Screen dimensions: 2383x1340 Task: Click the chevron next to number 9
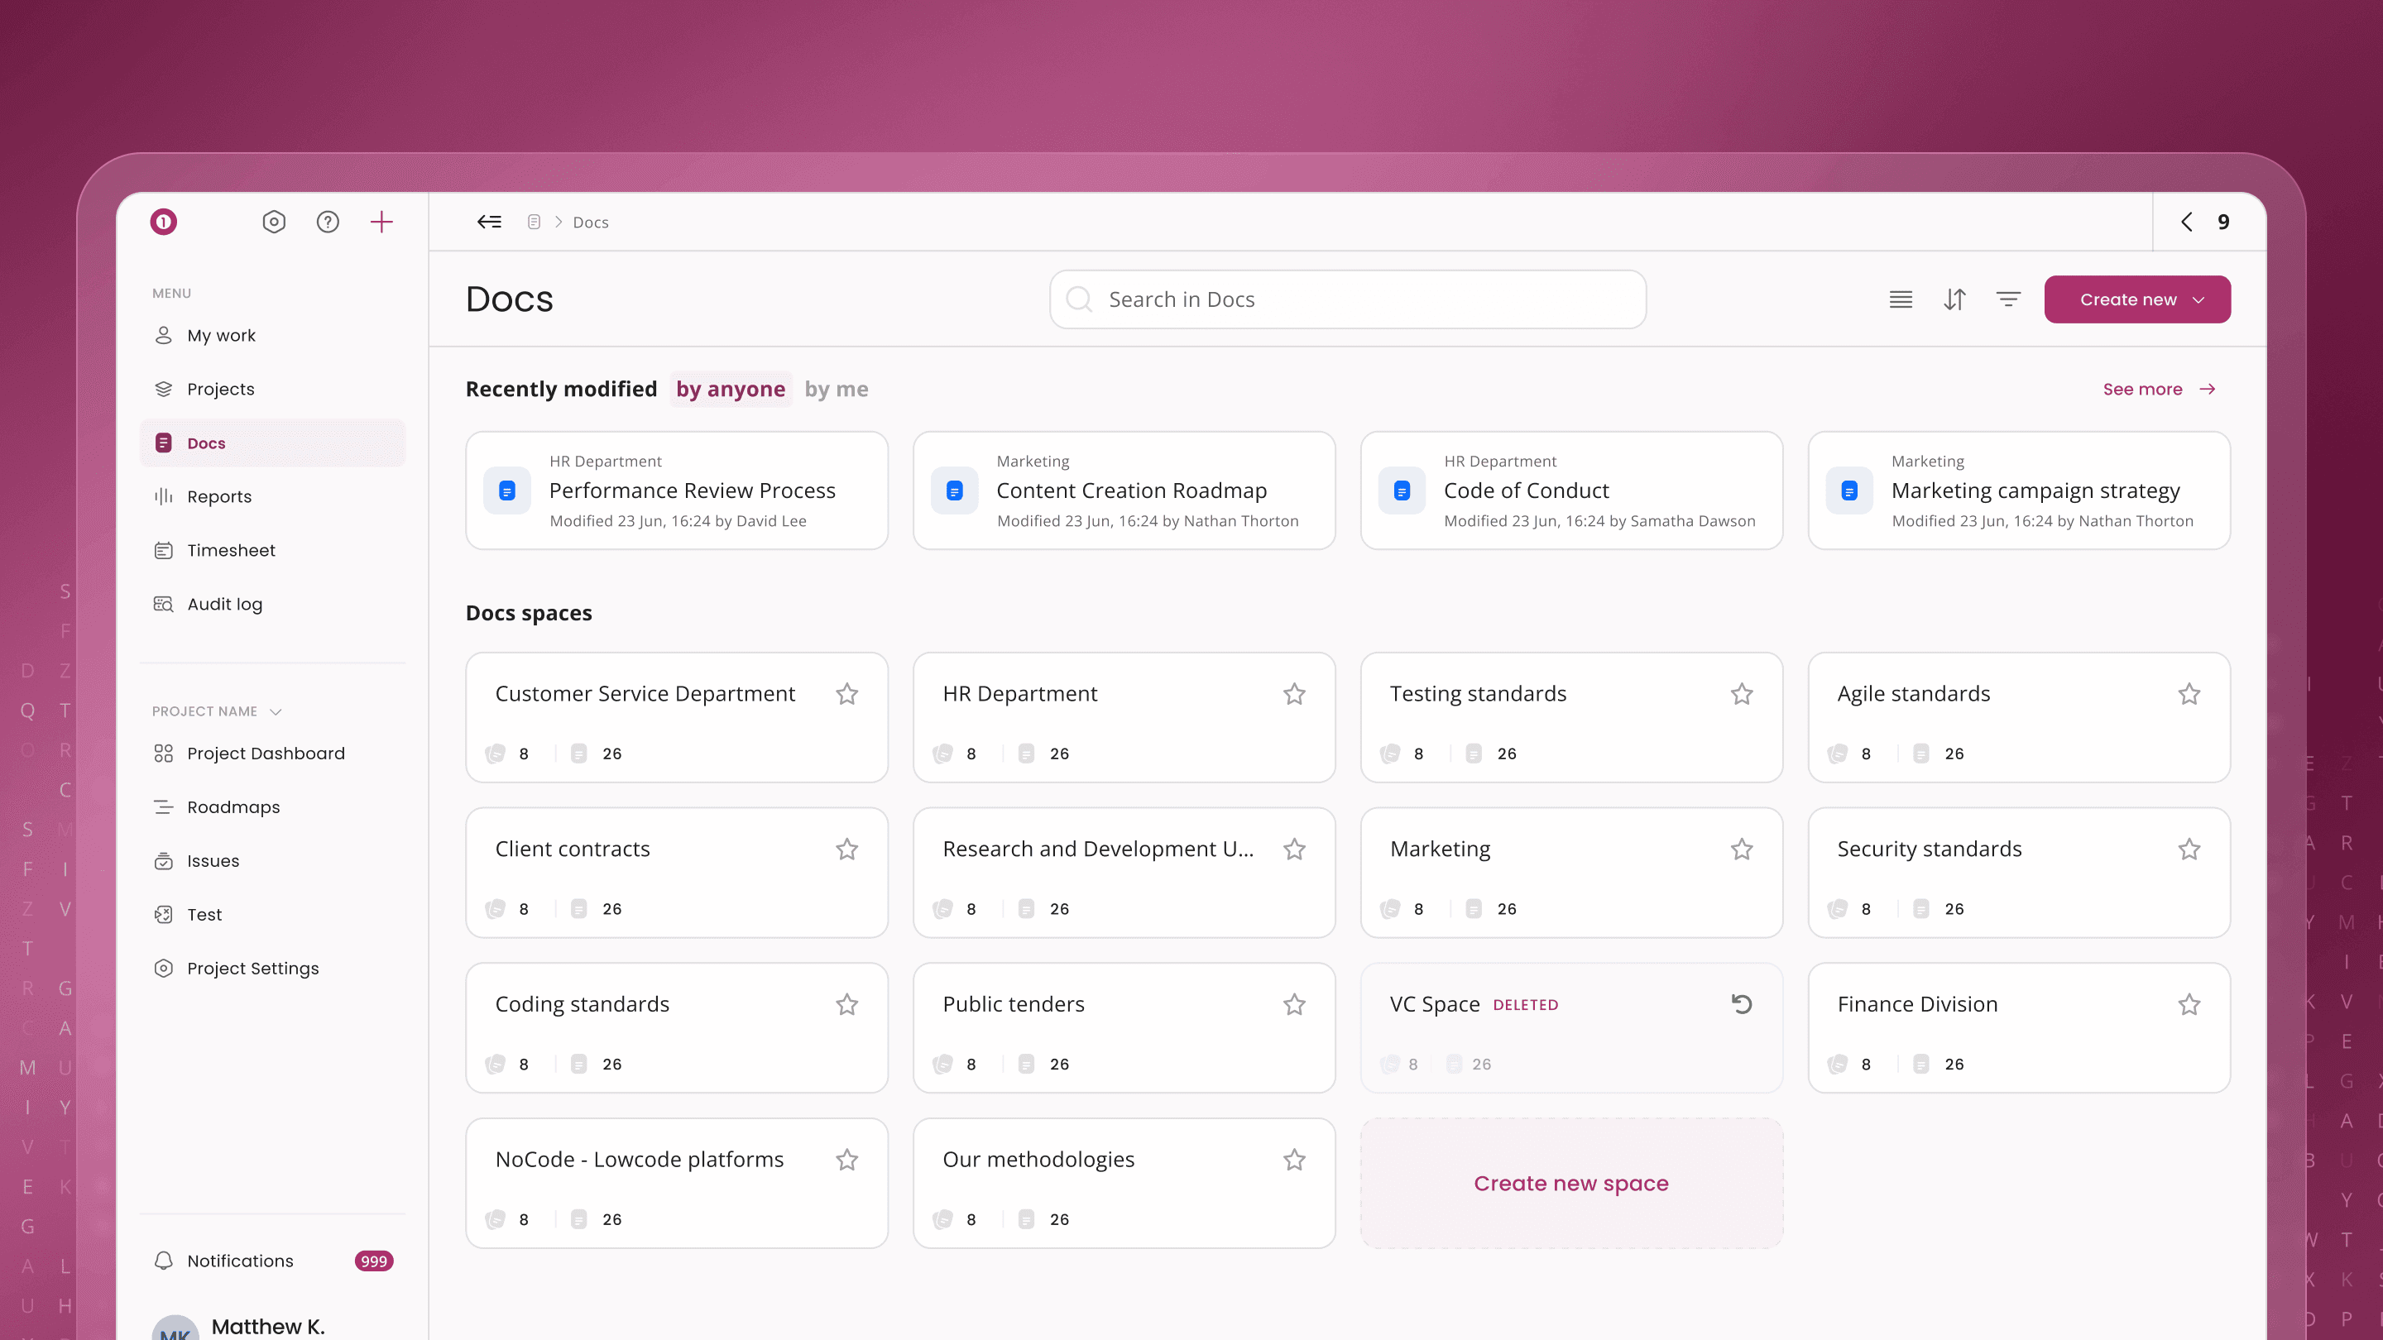coord(2187,222)
